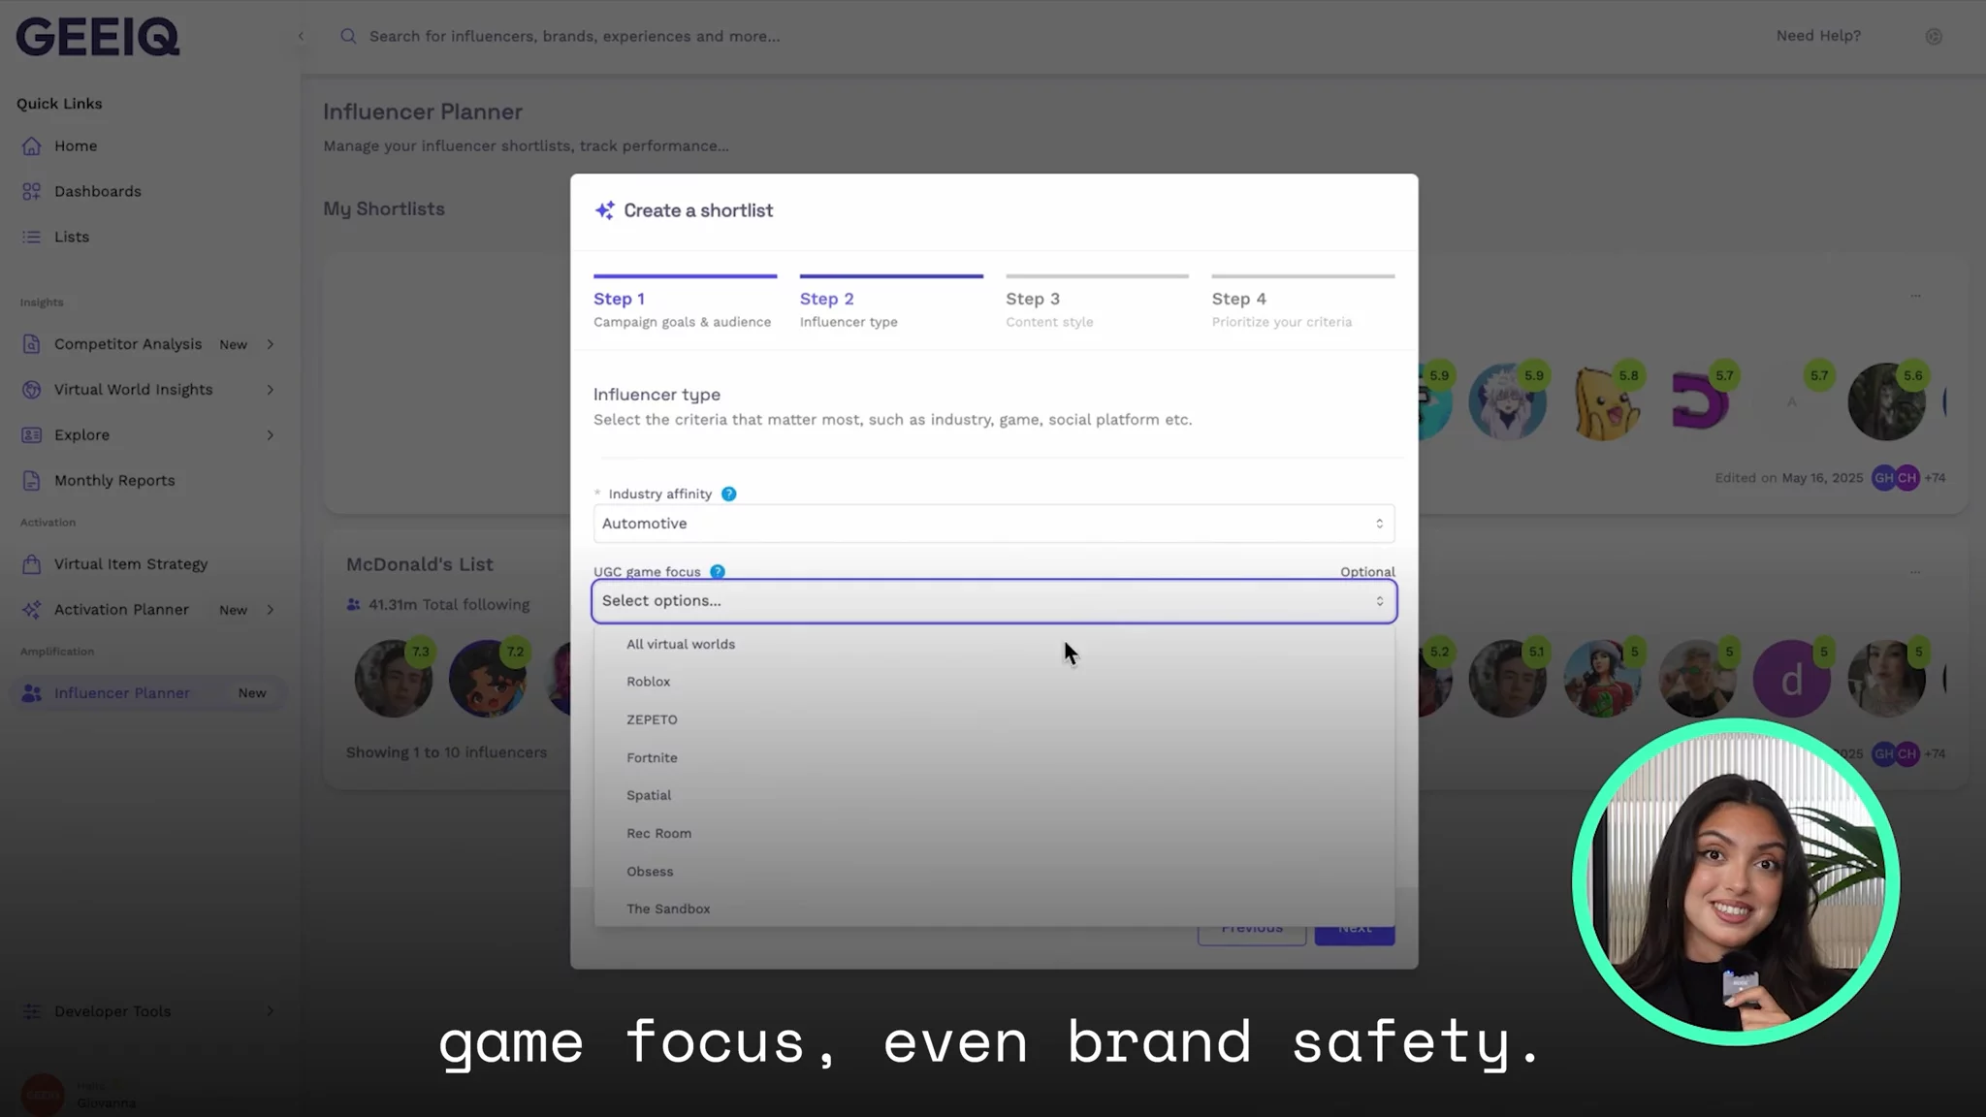Go to Step 4 Prioritize criteria tab

pos(1303,304)
